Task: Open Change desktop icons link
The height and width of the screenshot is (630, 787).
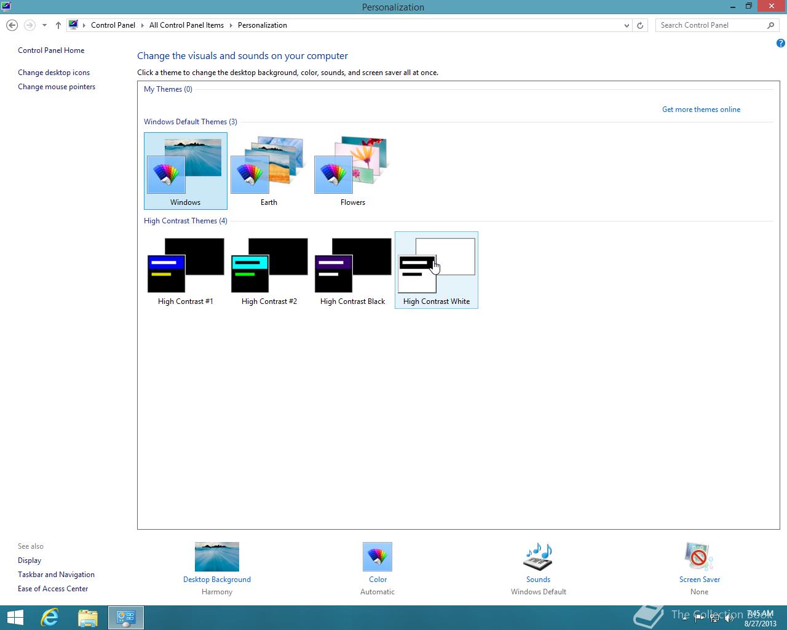Action: (x=53, y=73)
